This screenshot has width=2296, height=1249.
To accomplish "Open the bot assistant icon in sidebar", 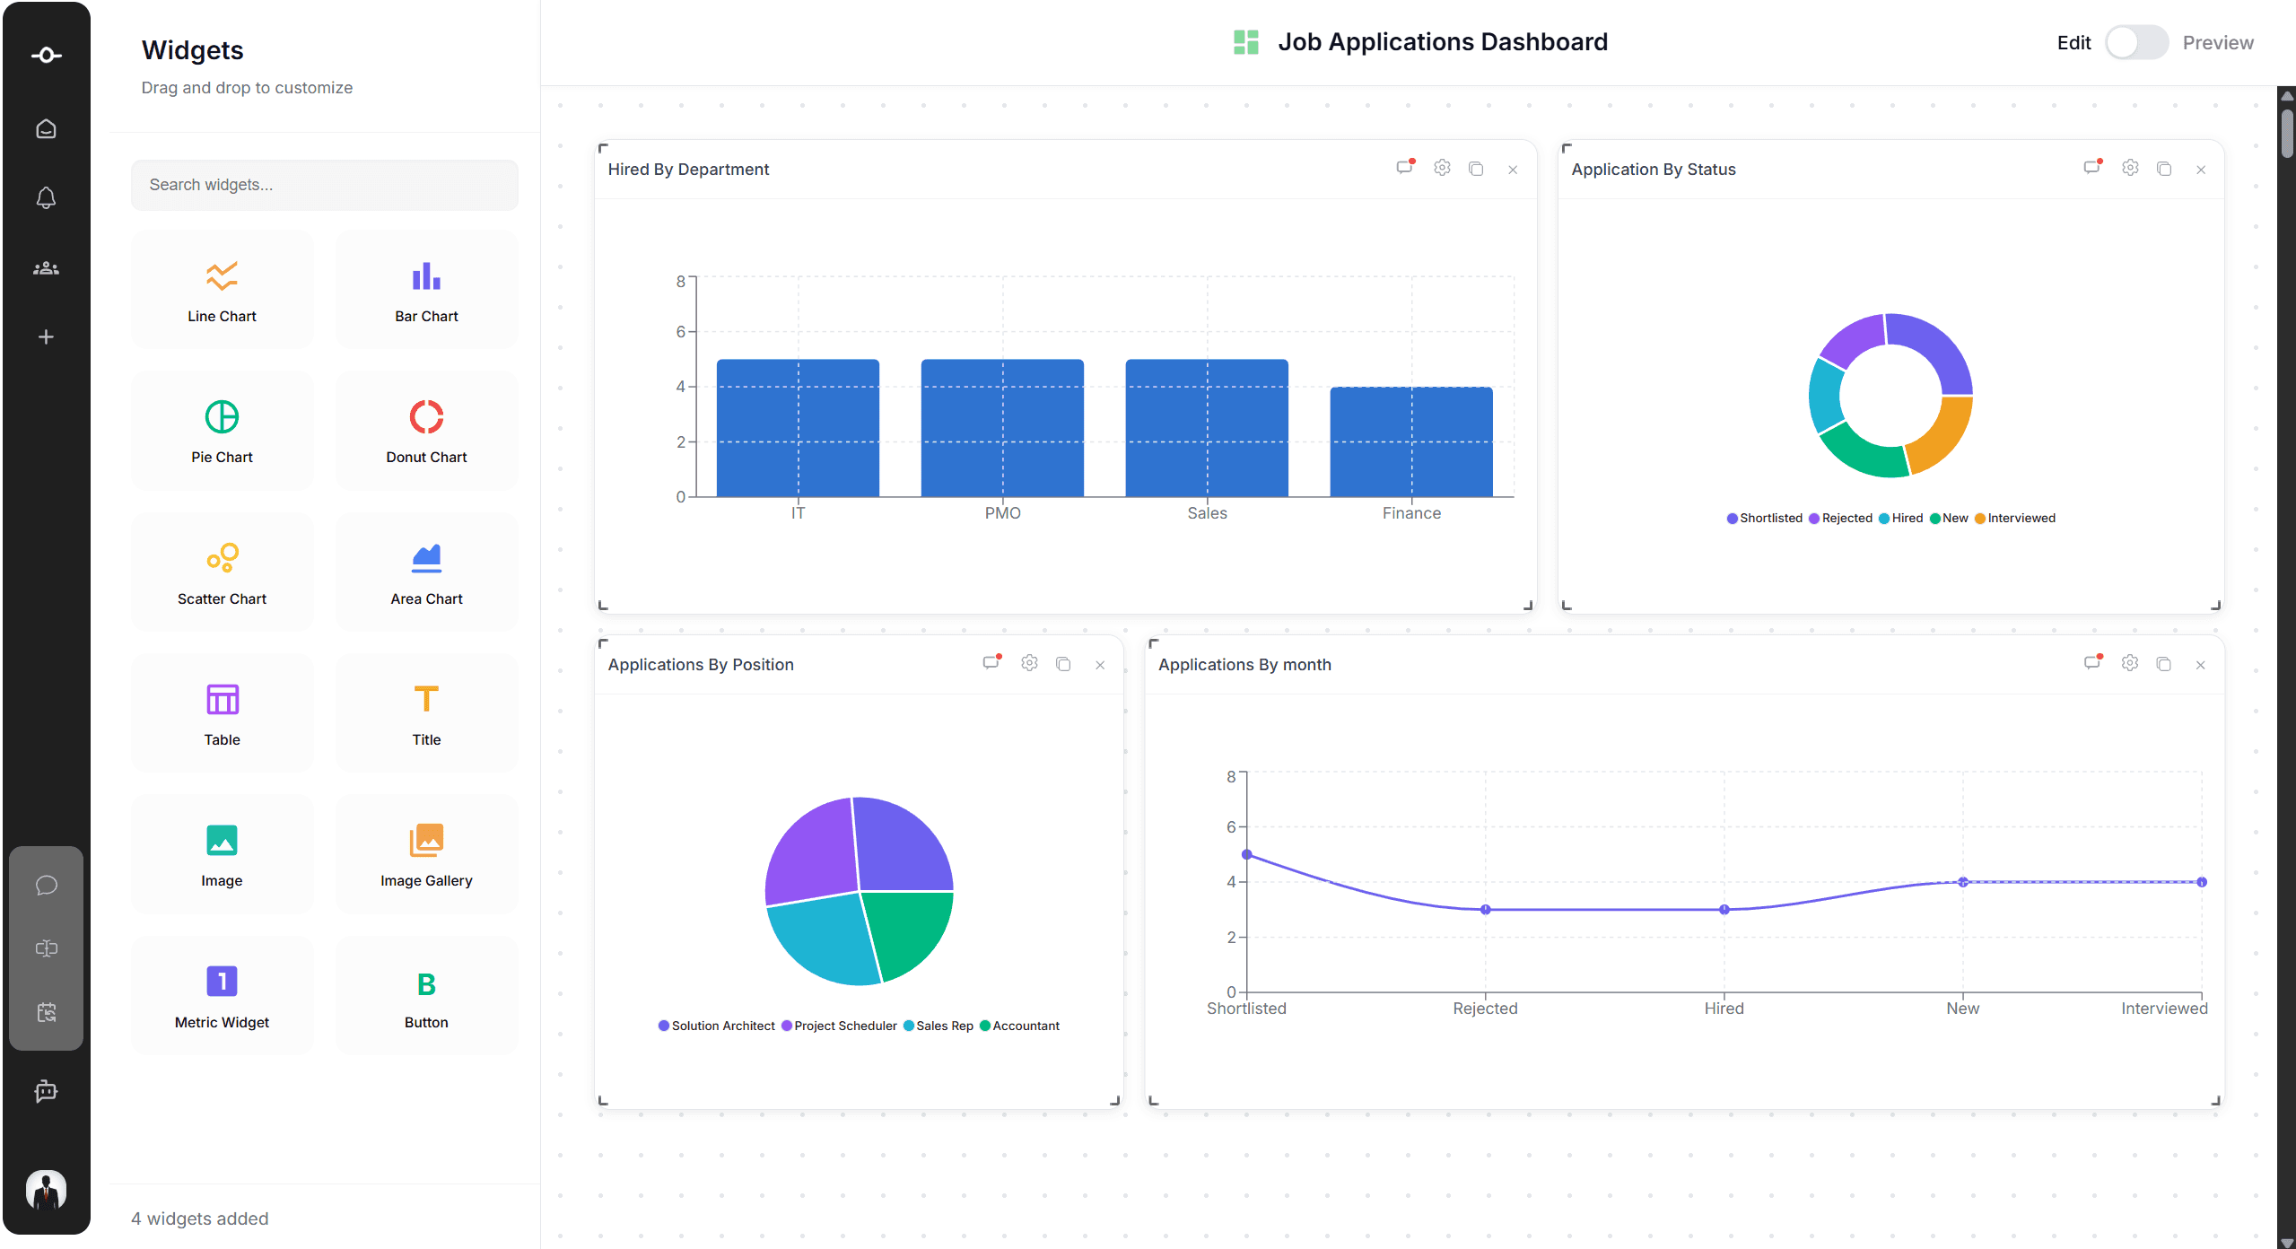I will coord(46,1091).
